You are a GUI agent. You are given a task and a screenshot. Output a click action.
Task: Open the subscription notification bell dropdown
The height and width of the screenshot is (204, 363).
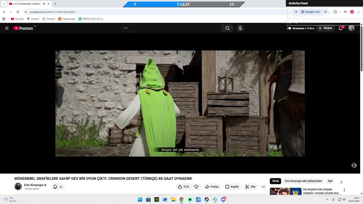(x=58, y=187)
